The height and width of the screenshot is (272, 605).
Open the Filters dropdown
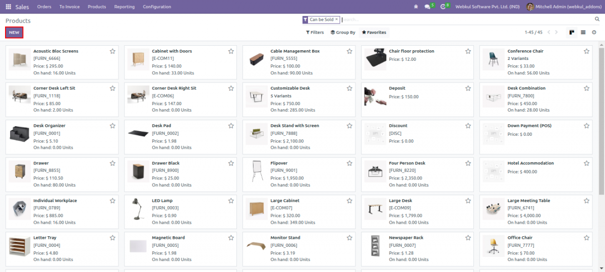click(315, 32)
